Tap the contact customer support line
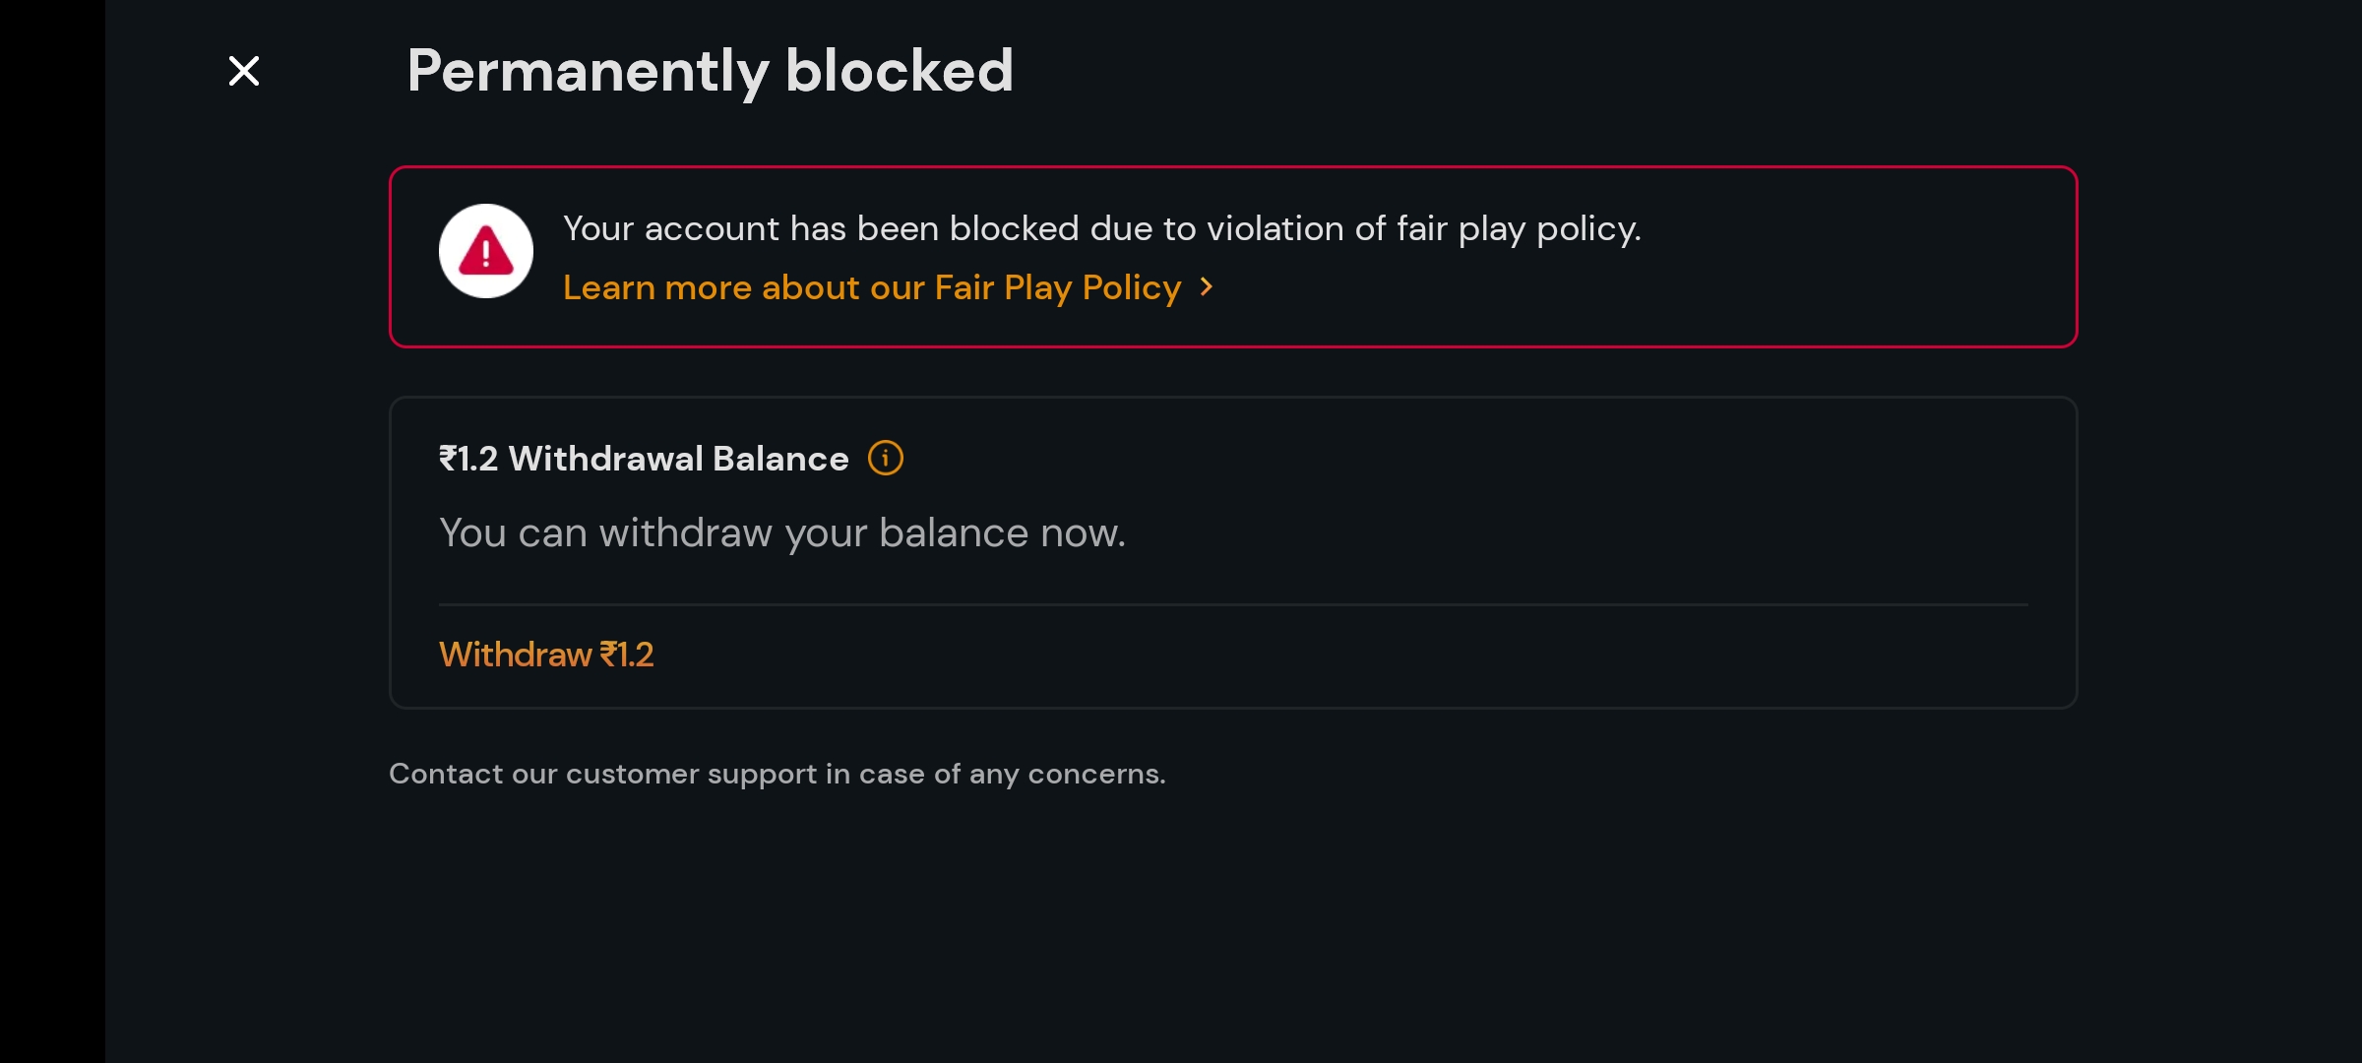2362x1063 pixels. tap(777, 774)
